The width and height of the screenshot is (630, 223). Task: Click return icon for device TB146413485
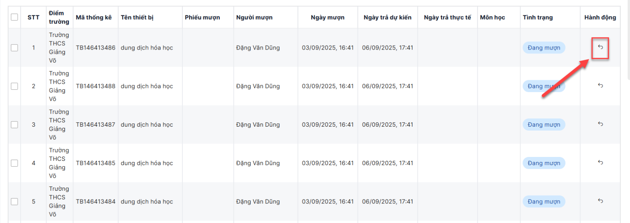(600, 162)
